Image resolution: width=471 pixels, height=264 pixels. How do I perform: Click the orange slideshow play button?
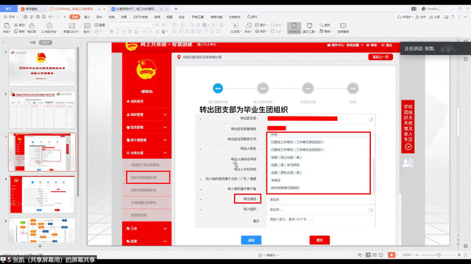tap(392, 254)
